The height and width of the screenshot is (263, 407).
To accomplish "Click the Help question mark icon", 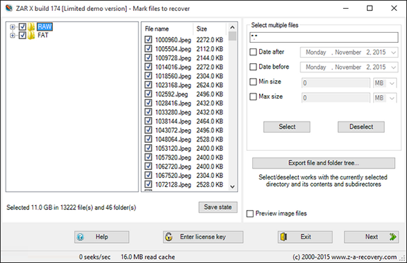I will click(x=81, y=237).
